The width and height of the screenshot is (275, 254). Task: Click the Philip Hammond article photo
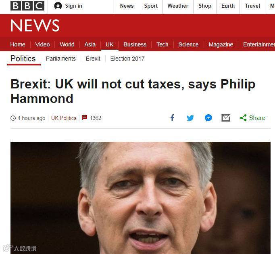click(x=140, y=198)
